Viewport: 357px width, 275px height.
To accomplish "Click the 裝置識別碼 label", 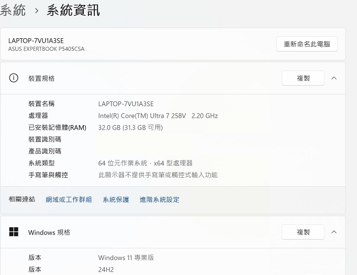I will click(45, 139).
